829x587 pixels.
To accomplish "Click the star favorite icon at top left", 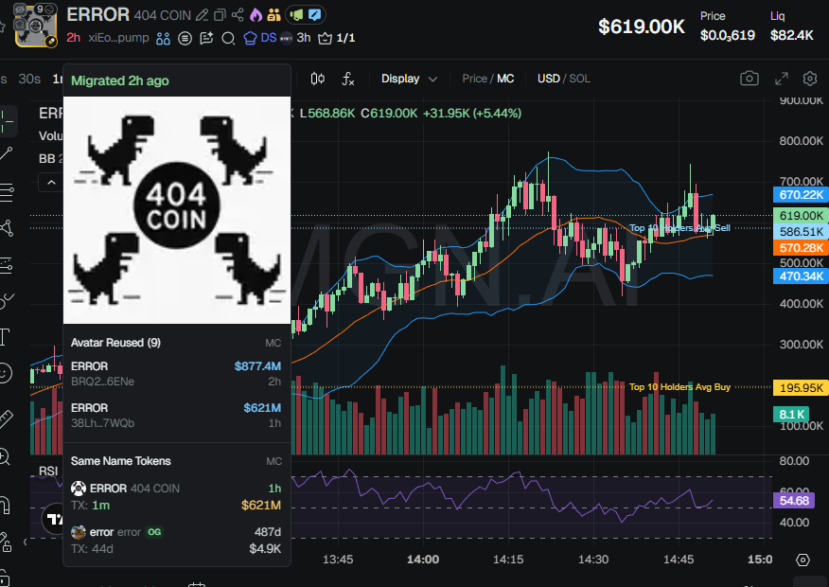I will click(x=2, y=26).
